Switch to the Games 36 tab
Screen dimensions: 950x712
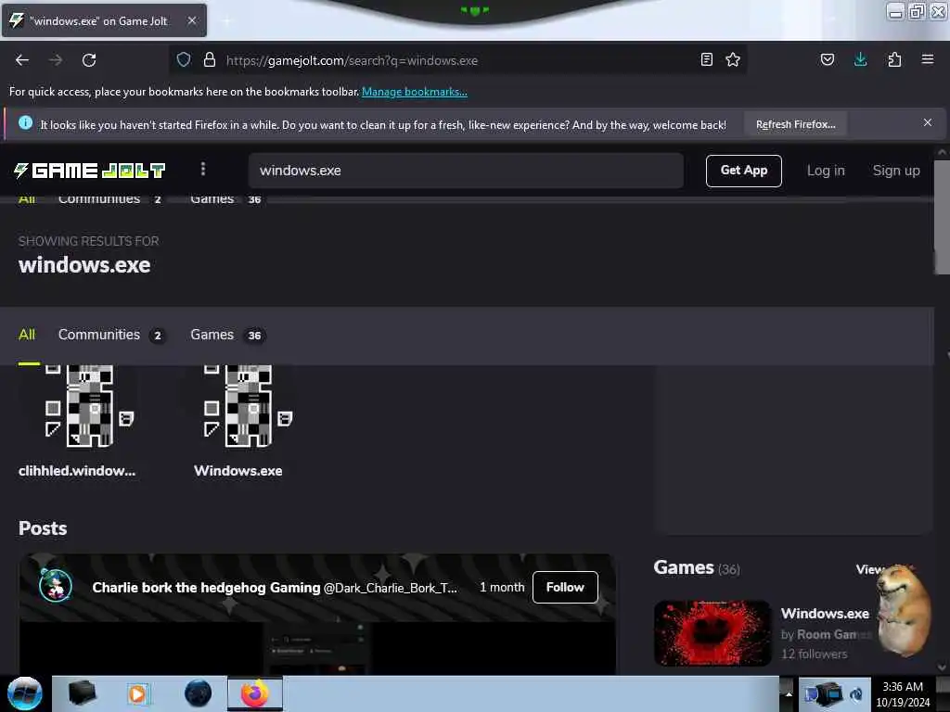coord(227,335)
